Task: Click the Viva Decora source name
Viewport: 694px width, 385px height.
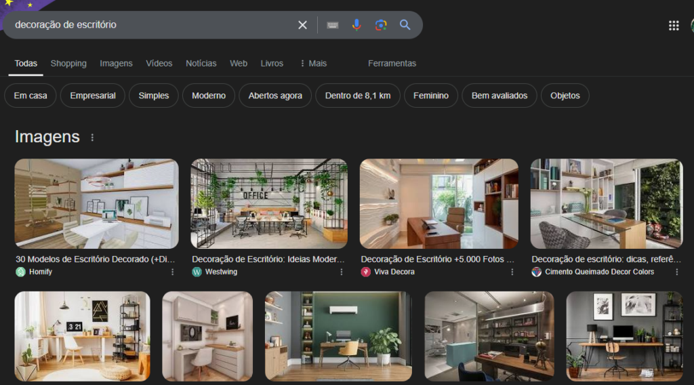Action: [x=394, y=272]
